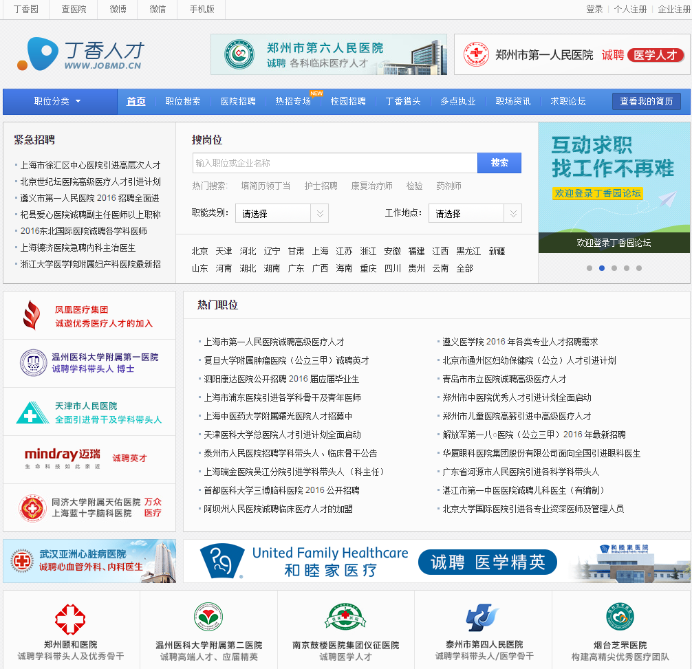This screenshot has width=692, height=669.
Task: Open the 职场资讯 nav item
Action: (x=513, y=102)
